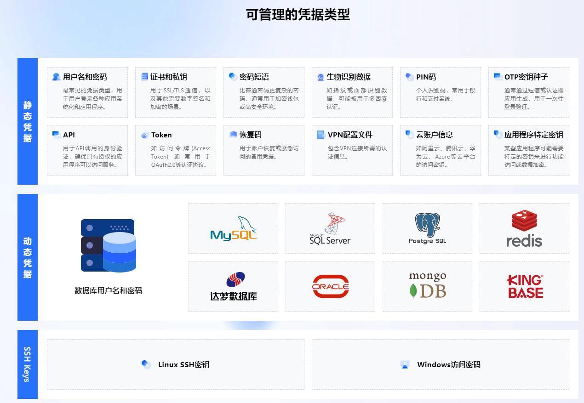Click the Token card icon
The image size is (584, 403).
[x=144, y=135]
